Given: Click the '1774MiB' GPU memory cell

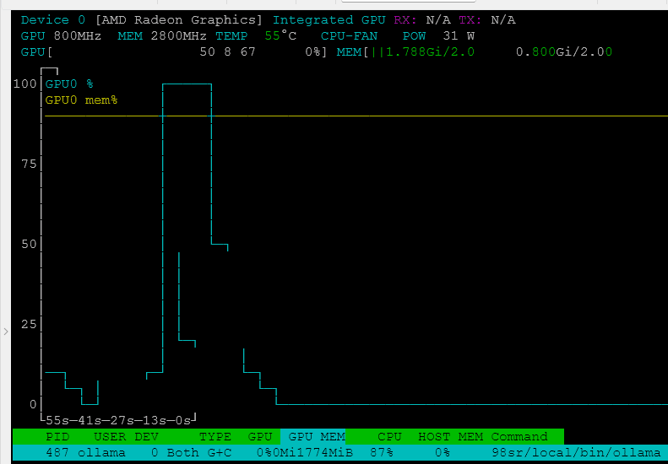Looking at the screenshot, I should (324, 452).
